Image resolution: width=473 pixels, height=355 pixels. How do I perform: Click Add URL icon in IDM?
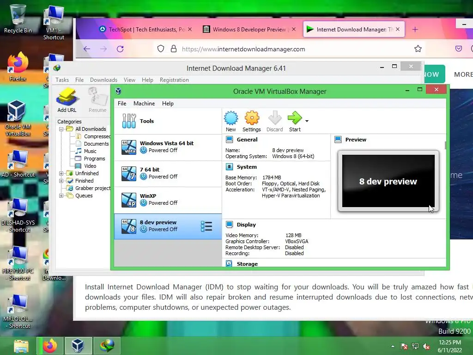click(67, 100)
